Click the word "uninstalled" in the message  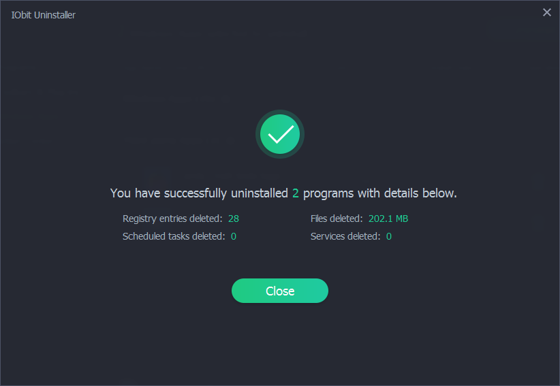[x=259, y=193]
